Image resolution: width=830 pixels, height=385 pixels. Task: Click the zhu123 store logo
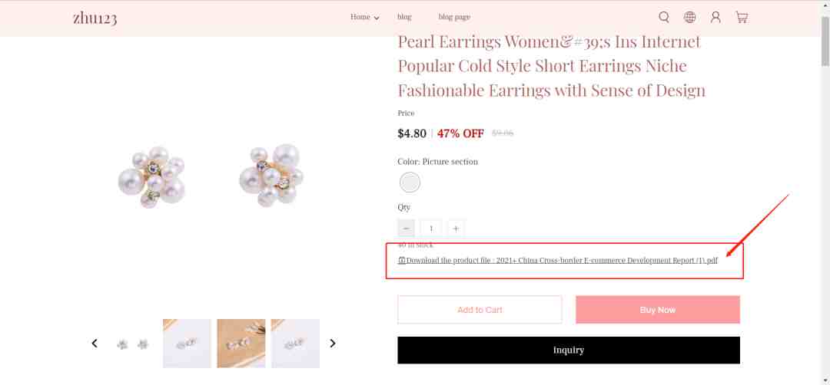click(x=95, y=18)
